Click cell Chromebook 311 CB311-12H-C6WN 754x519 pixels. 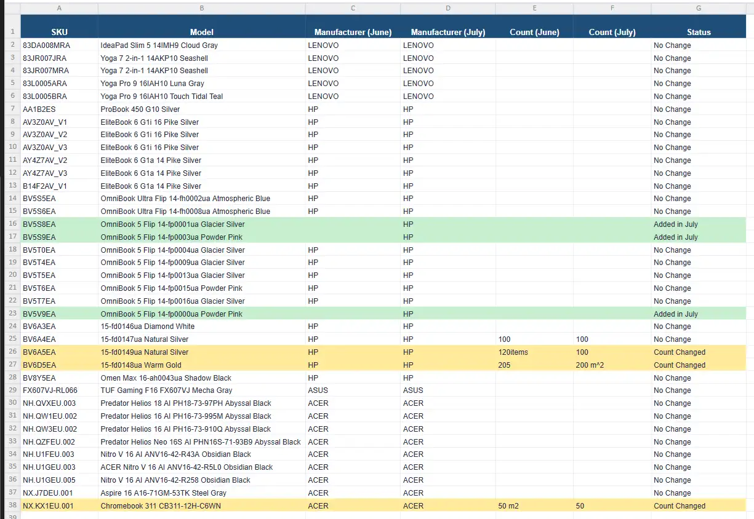pyautogui.click(x=201, y=506)
